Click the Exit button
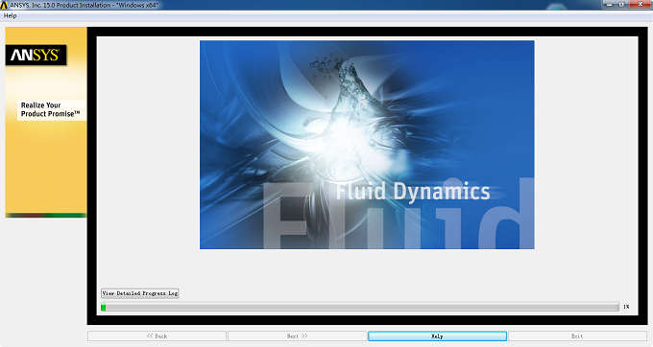 pyautogui.click(x=577, y=335)
